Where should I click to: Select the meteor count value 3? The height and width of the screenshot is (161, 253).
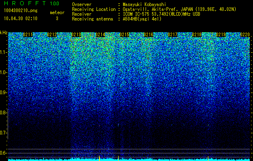pos(57,19)
